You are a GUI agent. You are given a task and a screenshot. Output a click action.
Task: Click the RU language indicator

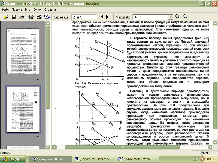[195, 159]
